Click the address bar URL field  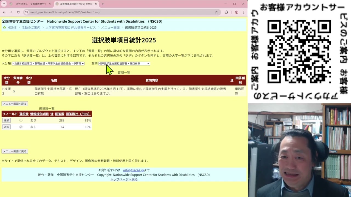click(121, 12)
